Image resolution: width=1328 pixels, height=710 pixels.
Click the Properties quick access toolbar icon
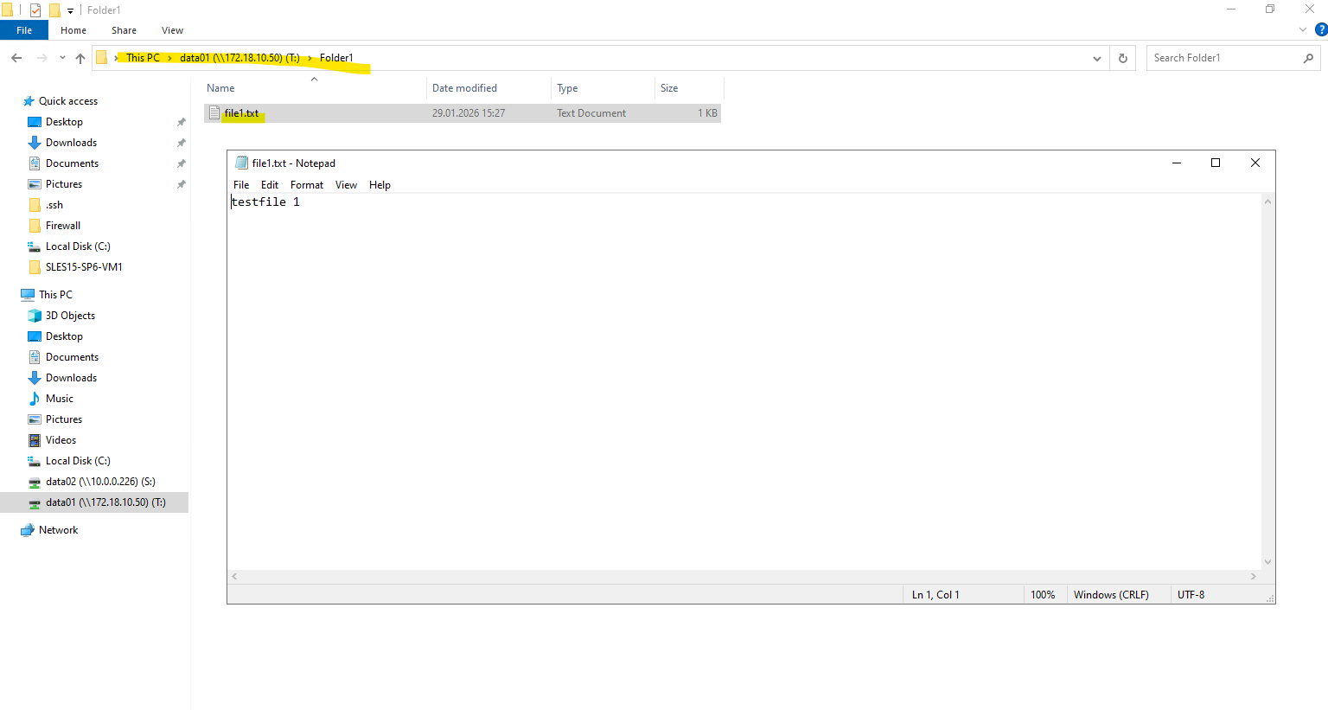[35, 10]
